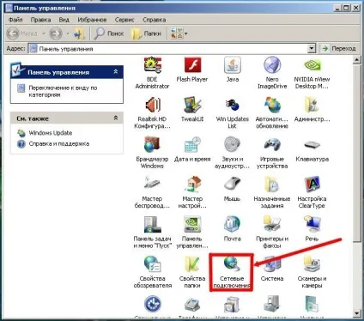Screen dimensions: 364x321
Task: Collapse the Панель управления side panel
Action: (x=116, y=71)
